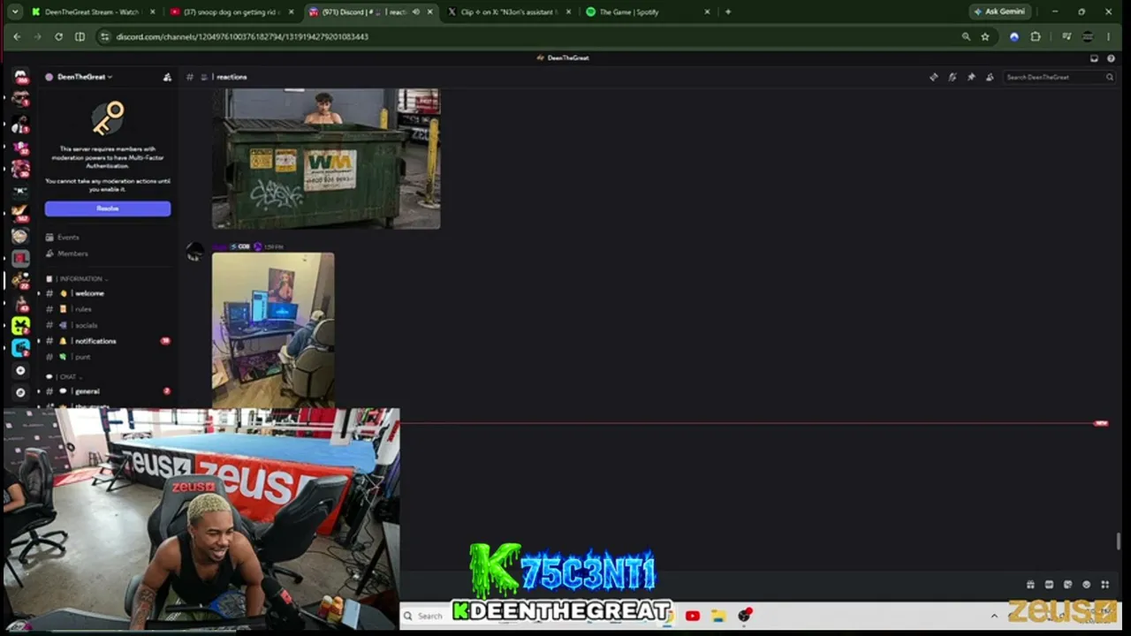Switch to DeenTheGreat Stream browser tab
This screenshot has height=636, width=1131.
93,11
